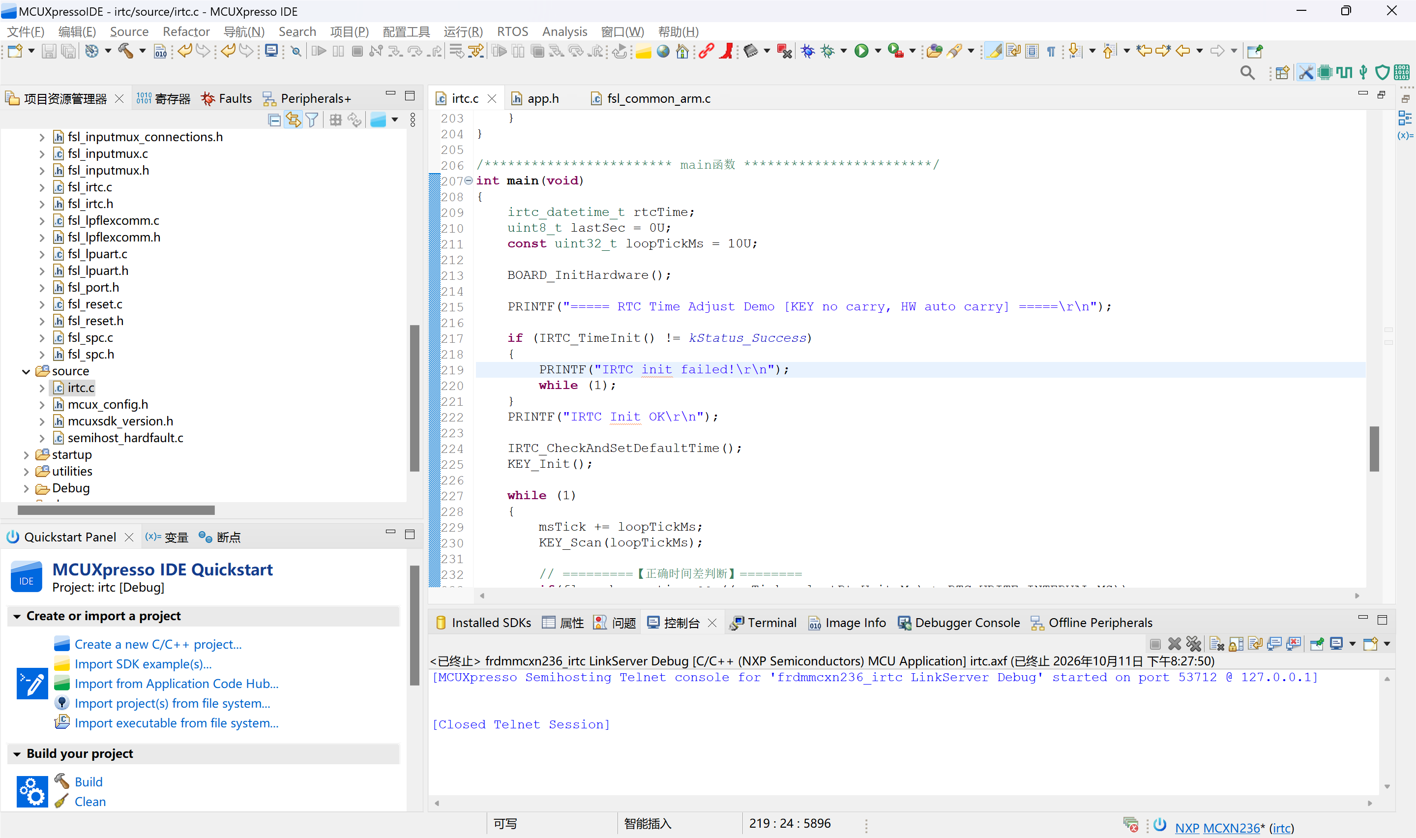Toggle the Scroll Lock icon in console toolbar
Screen dimensions: 1416x838
(1236, 644)
